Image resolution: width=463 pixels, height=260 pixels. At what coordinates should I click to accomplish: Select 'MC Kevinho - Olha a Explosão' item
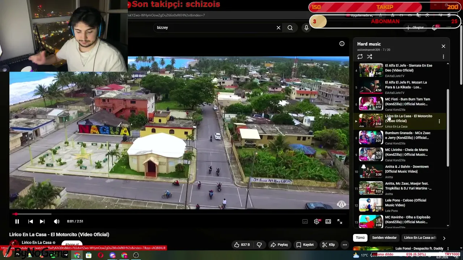[400, 222]
